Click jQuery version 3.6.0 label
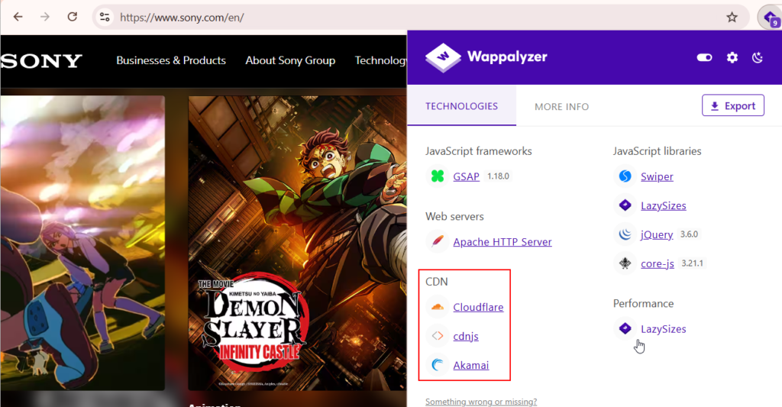Image resolution: width=782 pixels, height=407 pixels. (690, 234)
